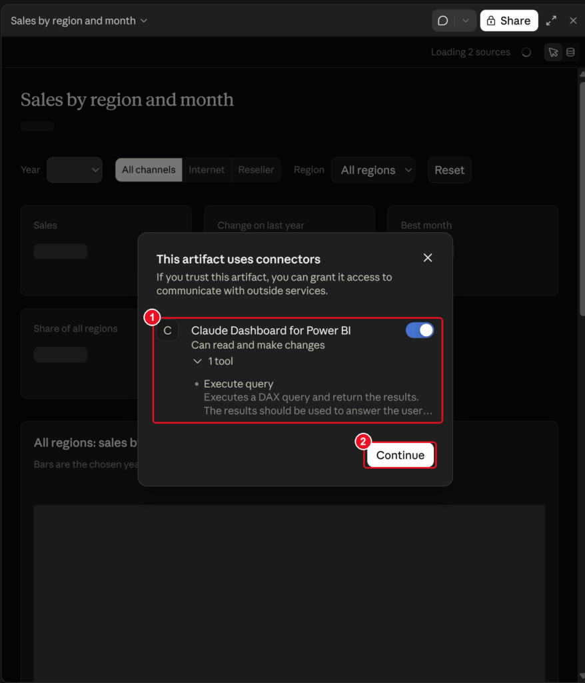Viewport: 585px width, 683px height.
Task: Open the All regions dropdown
Action: point(373,170)
